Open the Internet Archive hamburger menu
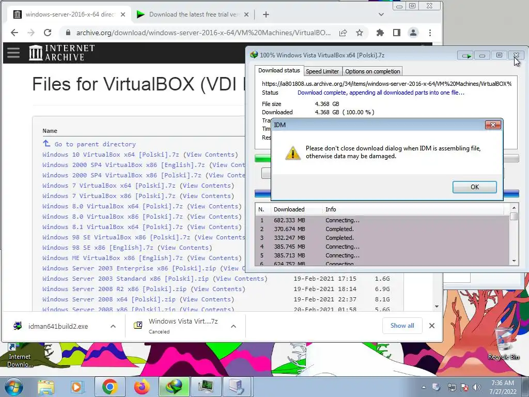The width and height of the screenshot is (529, 397). 13,53
